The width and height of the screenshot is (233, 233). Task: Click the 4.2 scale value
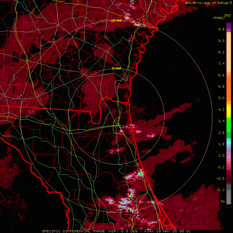coord(221,110)
